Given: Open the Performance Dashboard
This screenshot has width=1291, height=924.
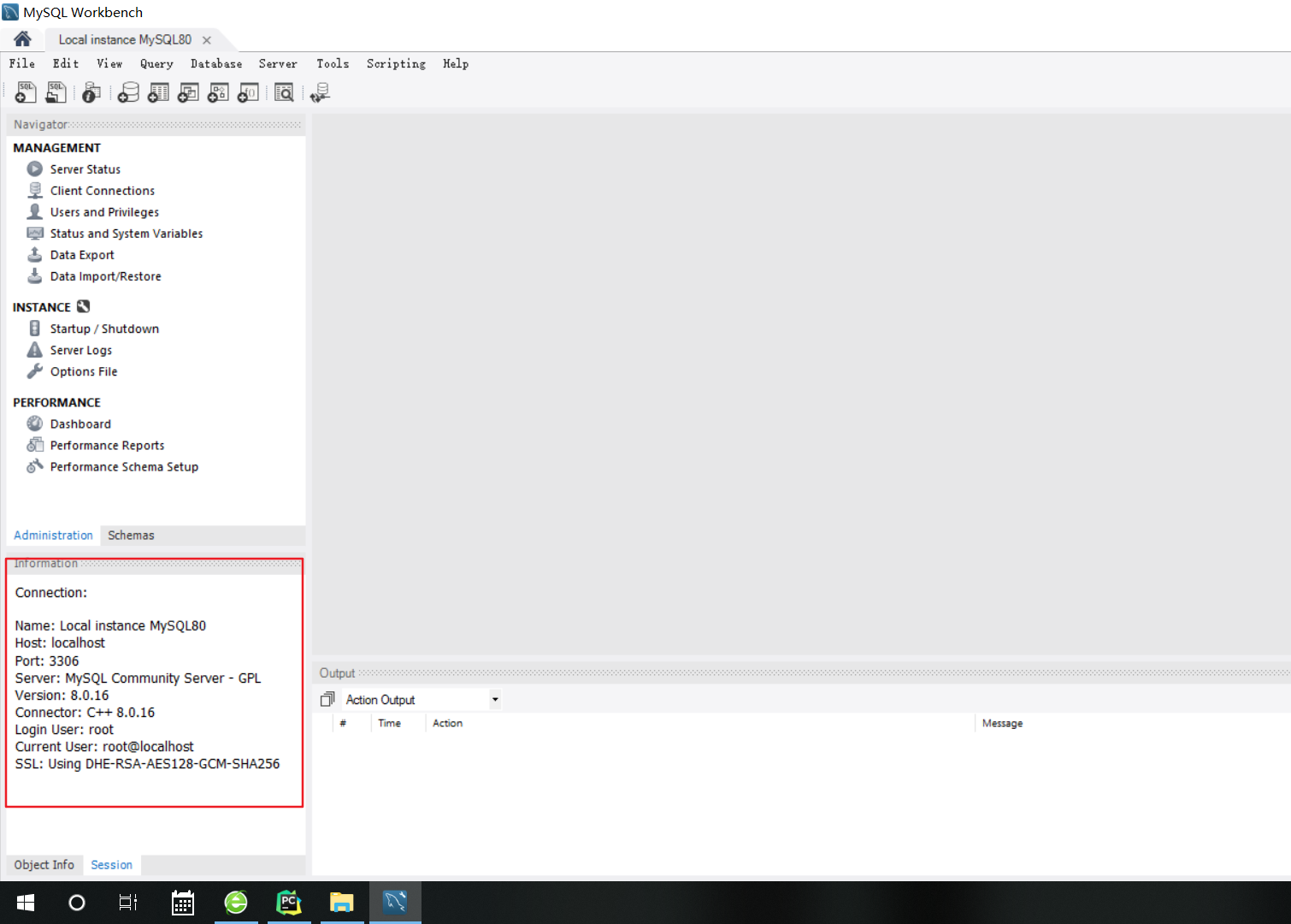Looking at the screenshot, I should 80,423.
